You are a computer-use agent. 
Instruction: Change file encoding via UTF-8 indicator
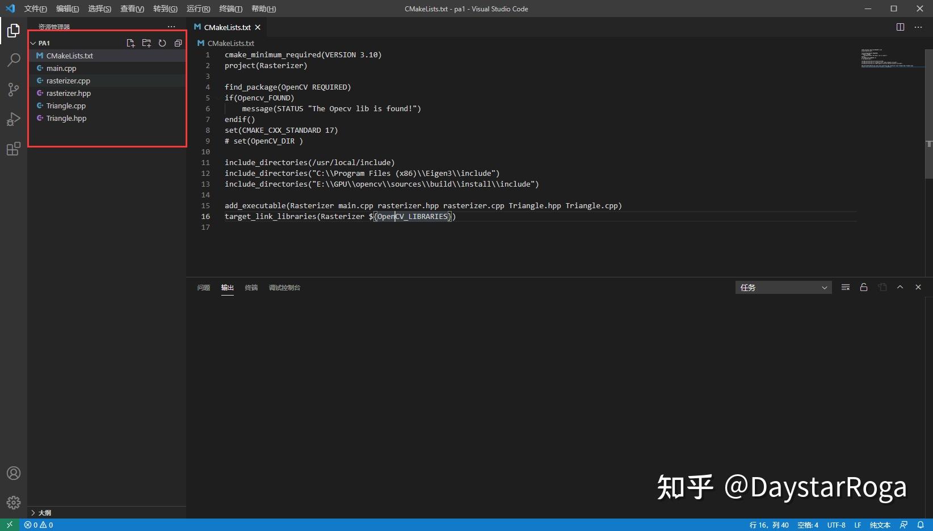click(x=836, y=525)
